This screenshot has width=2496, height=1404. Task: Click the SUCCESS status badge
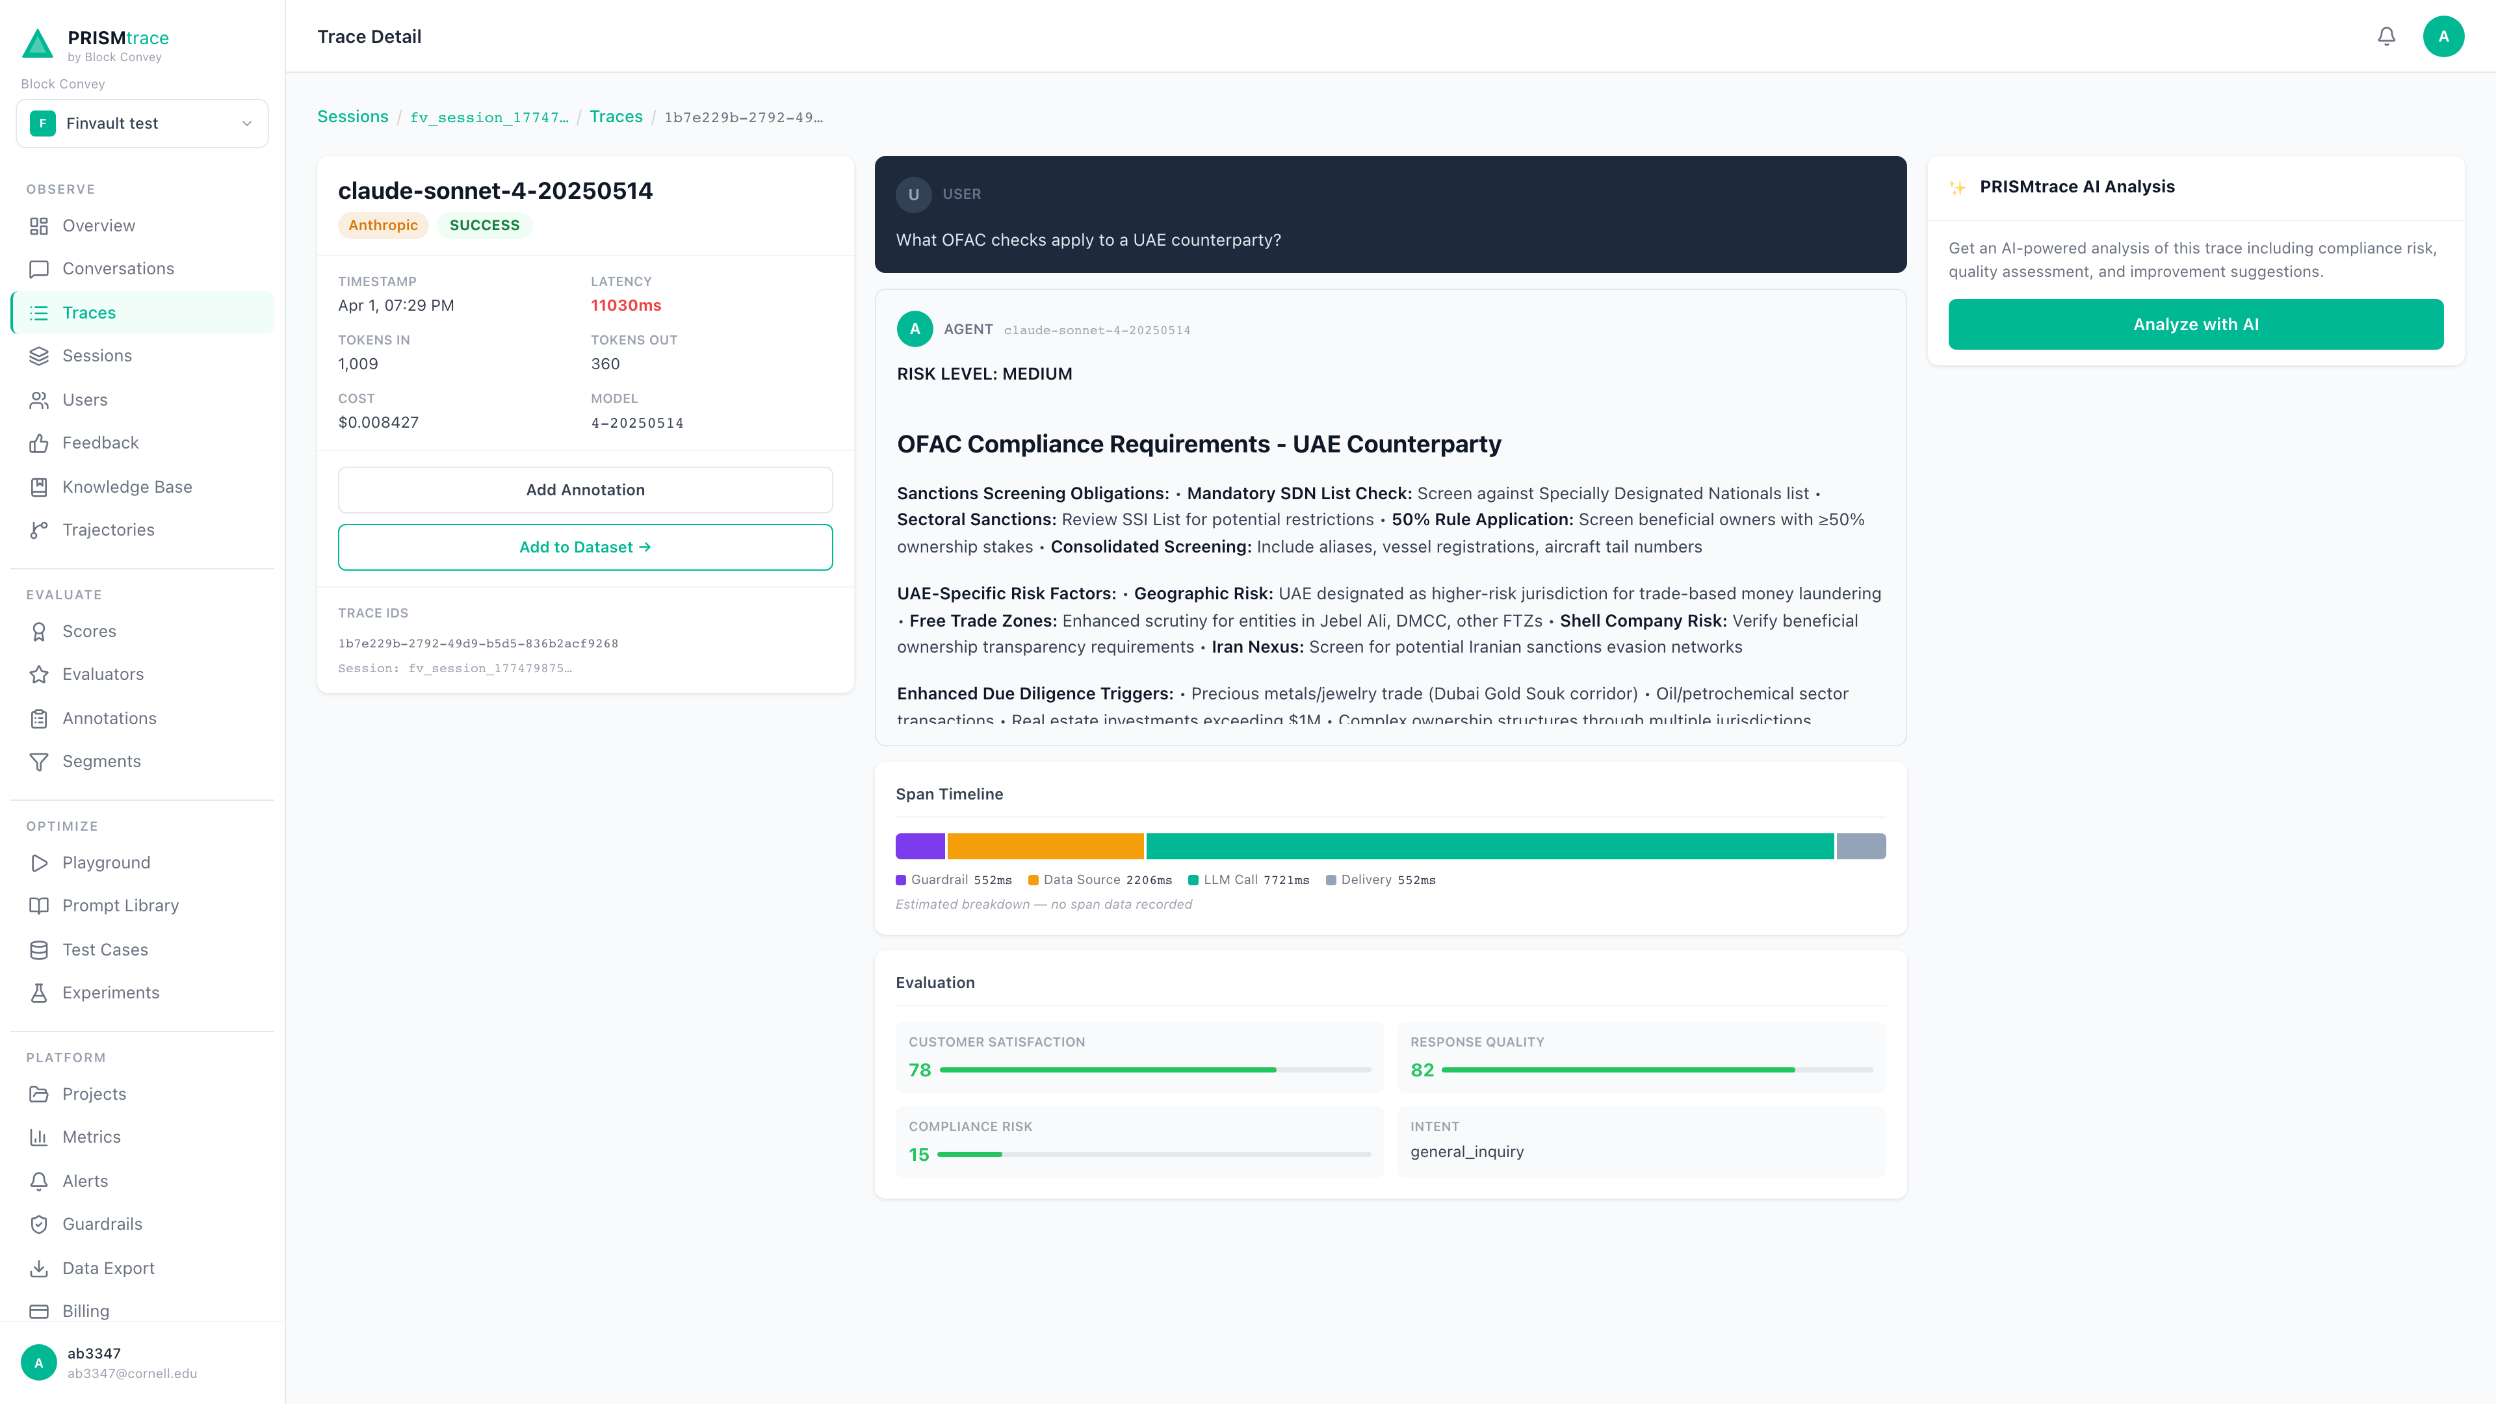(x=484, y=225)
